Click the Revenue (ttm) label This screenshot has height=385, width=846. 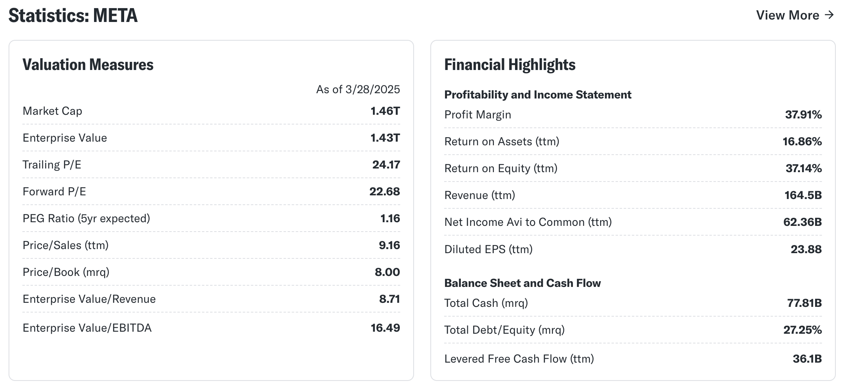(x=480, y=195)
